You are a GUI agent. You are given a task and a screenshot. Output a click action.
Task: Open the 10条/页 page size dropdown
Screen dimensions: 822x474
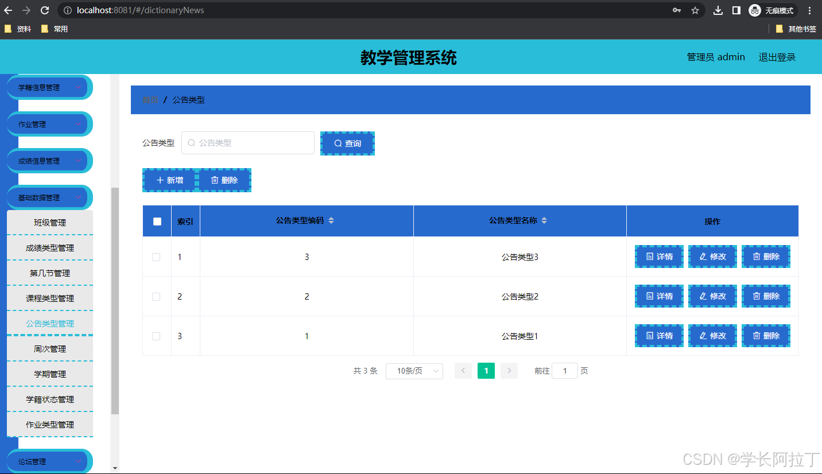click(414, 371)
